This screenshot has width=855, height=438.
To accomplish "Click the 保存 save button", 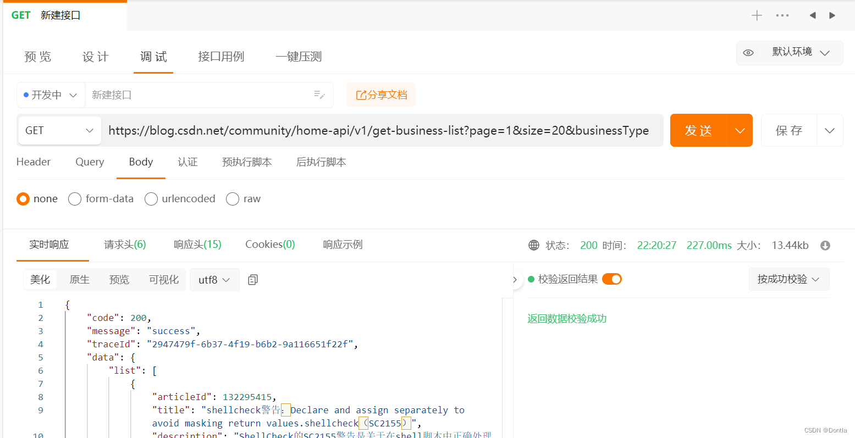I will 789,130.
